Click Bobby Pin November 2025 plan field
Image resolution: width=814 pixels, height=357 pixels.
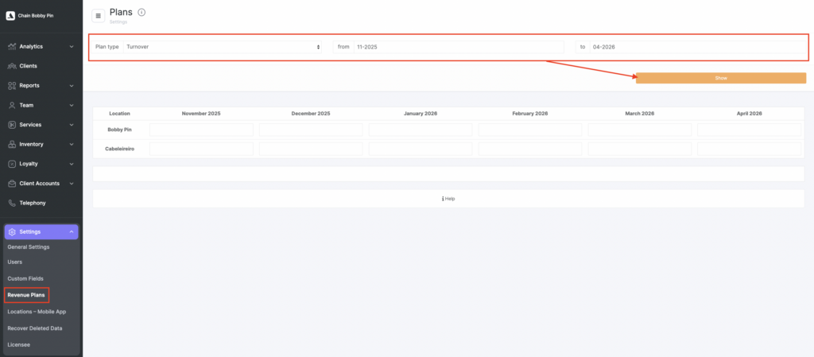tap(201, 130)
